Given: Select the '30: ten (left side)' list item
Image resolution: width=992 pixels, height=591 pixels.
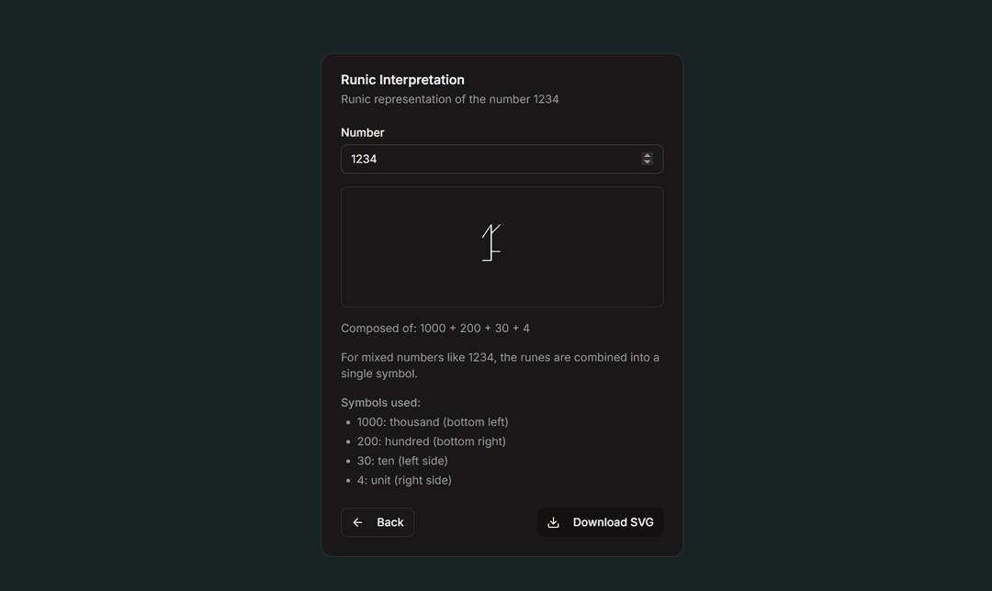Looking at the screenshot, I should coord(402,461).
